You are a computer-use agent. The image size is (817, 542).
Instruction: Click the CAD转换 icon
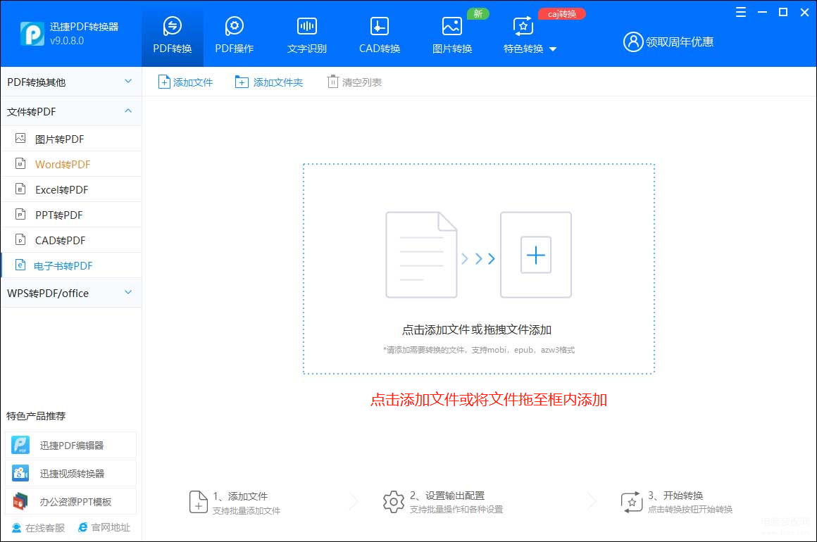(x=380, y=25)
